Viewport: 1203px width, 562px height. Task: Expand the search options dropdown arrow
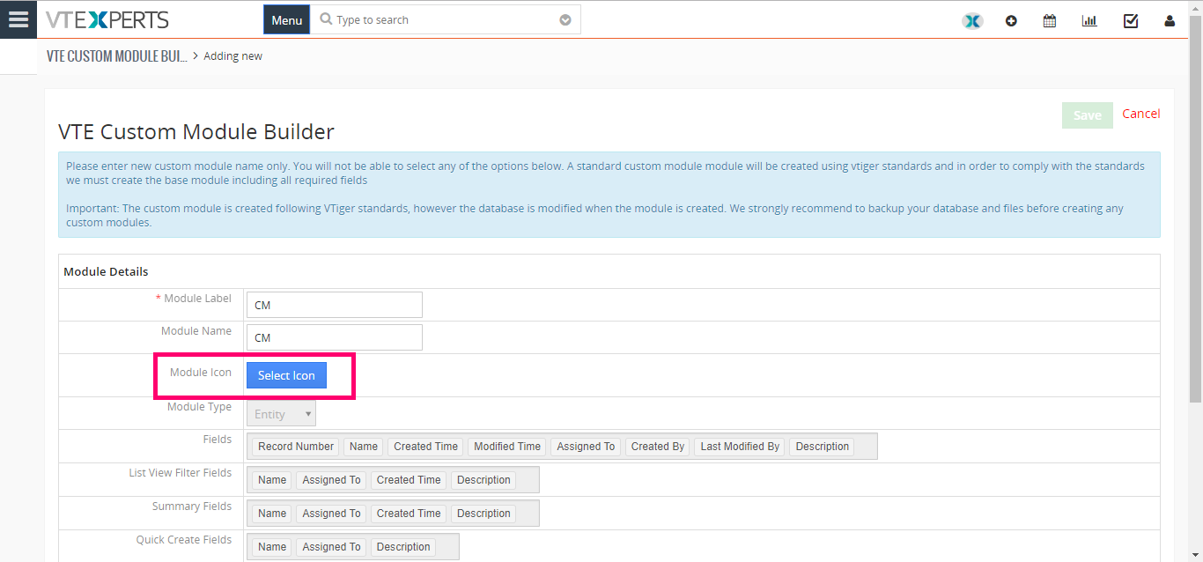[565, 20]
